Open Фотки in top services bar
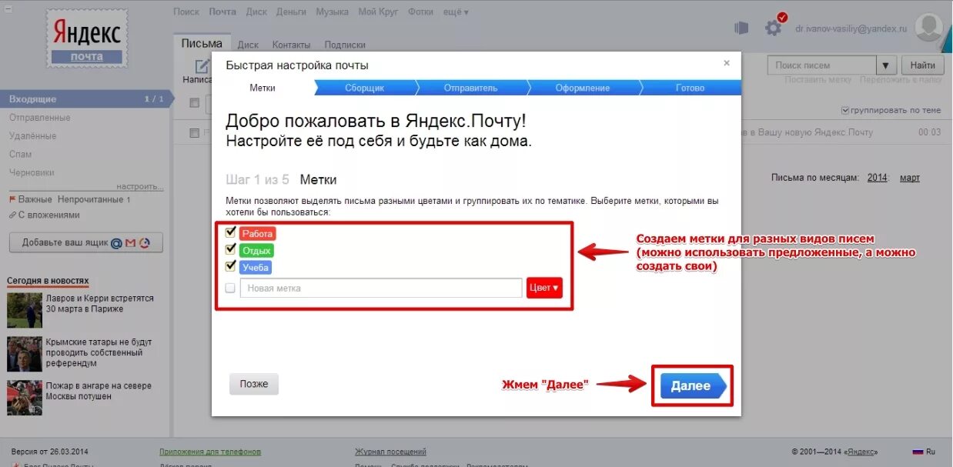Image resolution: width=953 pixels, height=467 pixels. 420,12
